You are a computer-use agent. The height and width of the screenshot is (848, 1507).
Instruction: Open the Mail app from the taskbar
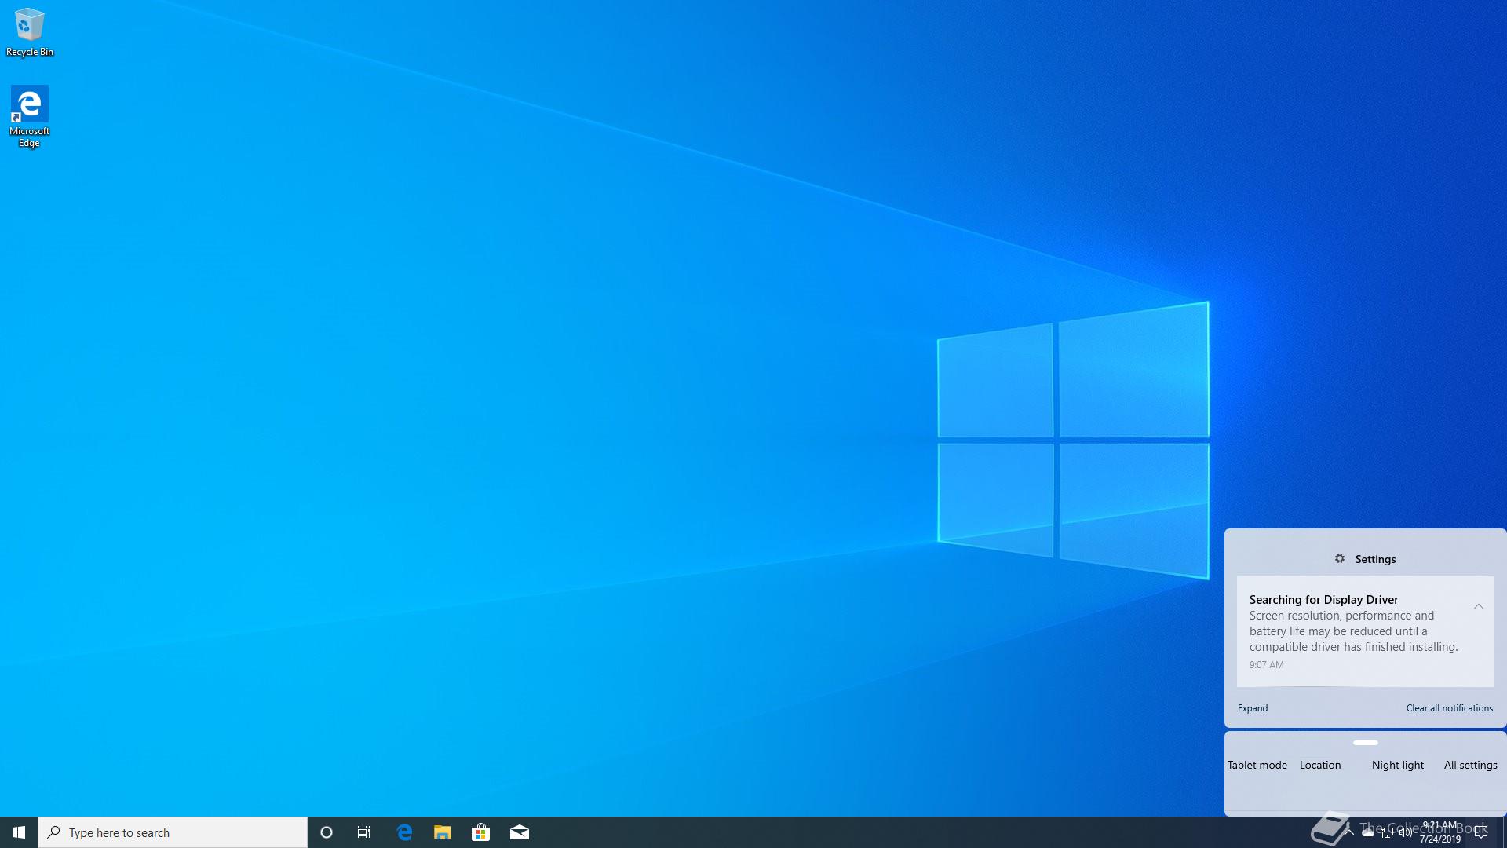[x=520, y=832]
